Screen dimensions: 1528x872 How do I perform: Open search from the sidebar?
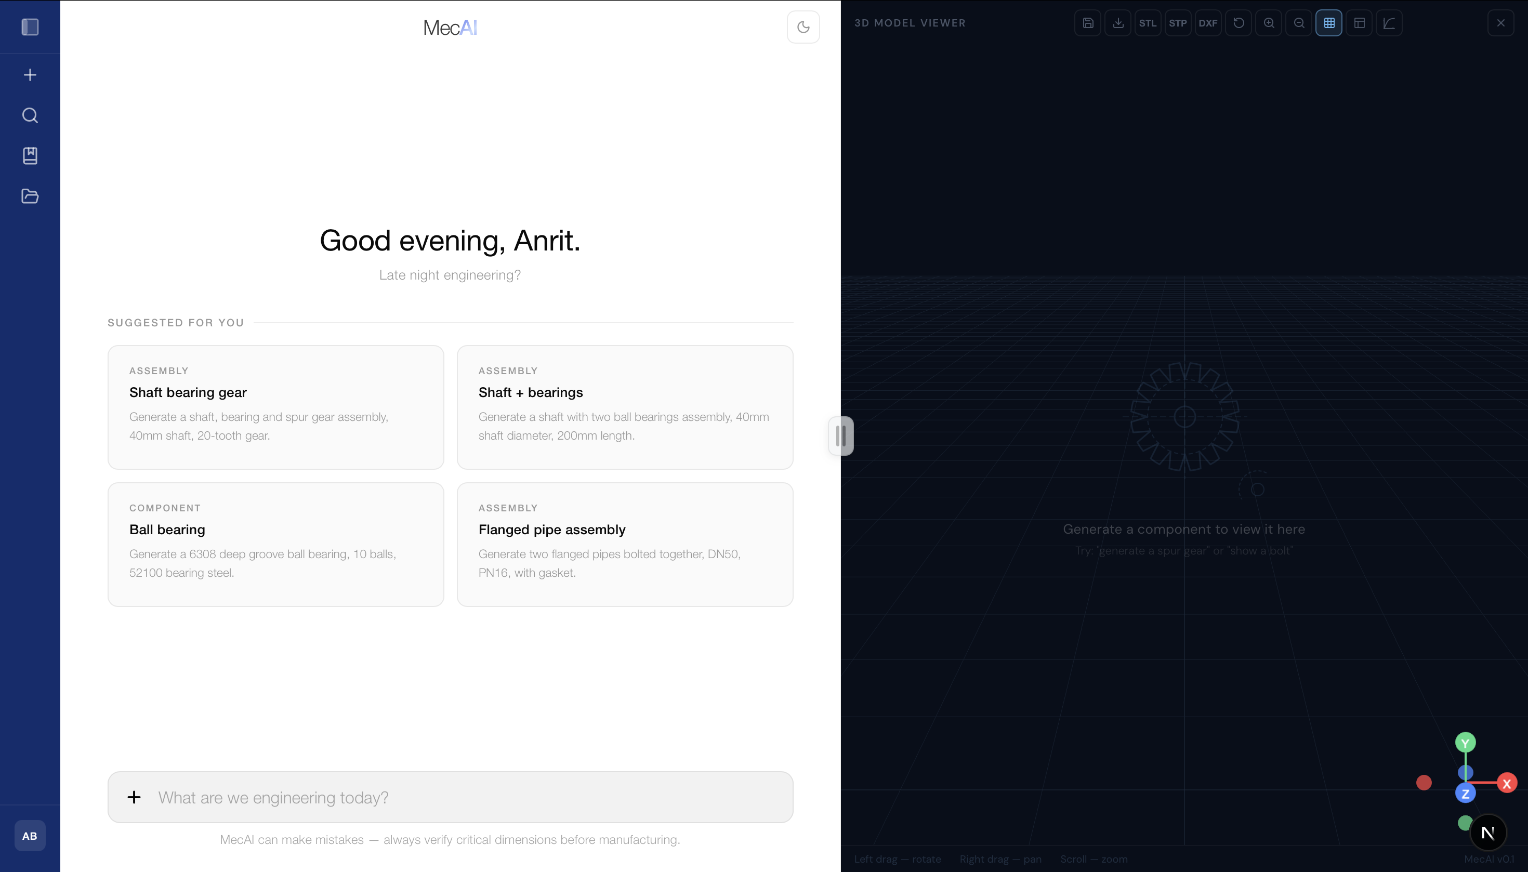pyautogui.click(x=30, y=115)
